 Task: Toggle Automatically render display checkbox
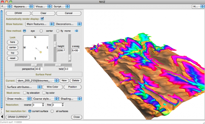[x=42, y=18]
